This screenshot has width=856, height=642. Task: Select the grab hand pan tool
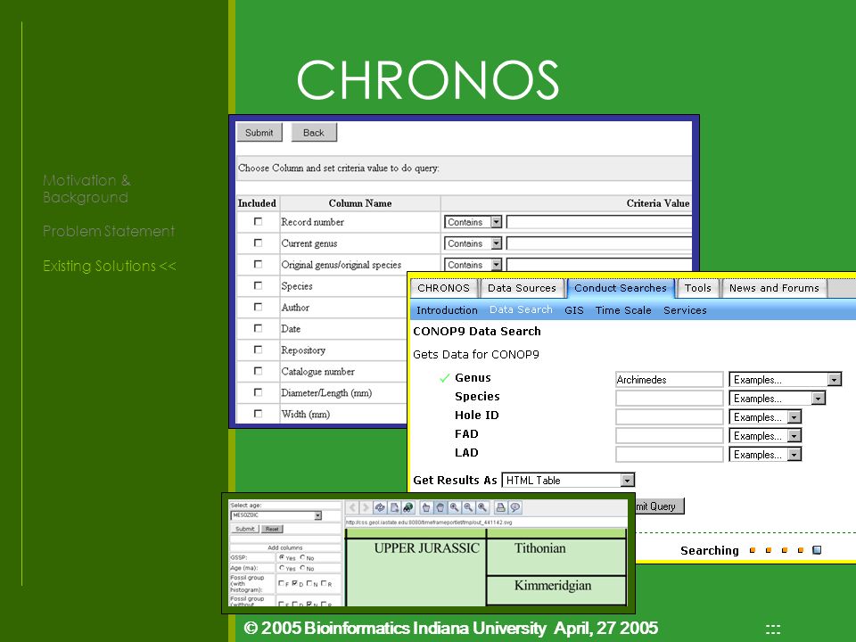[440, 507]
